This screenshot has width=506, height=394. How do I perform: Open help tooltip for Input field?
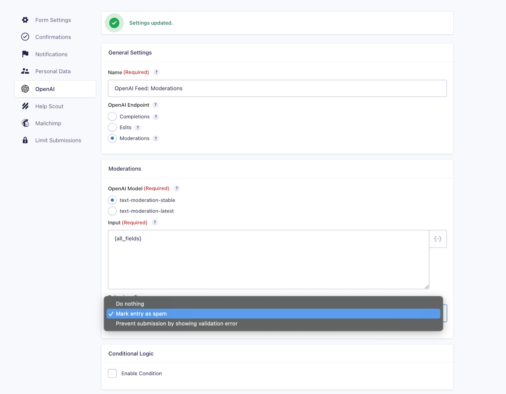point(155,223)
